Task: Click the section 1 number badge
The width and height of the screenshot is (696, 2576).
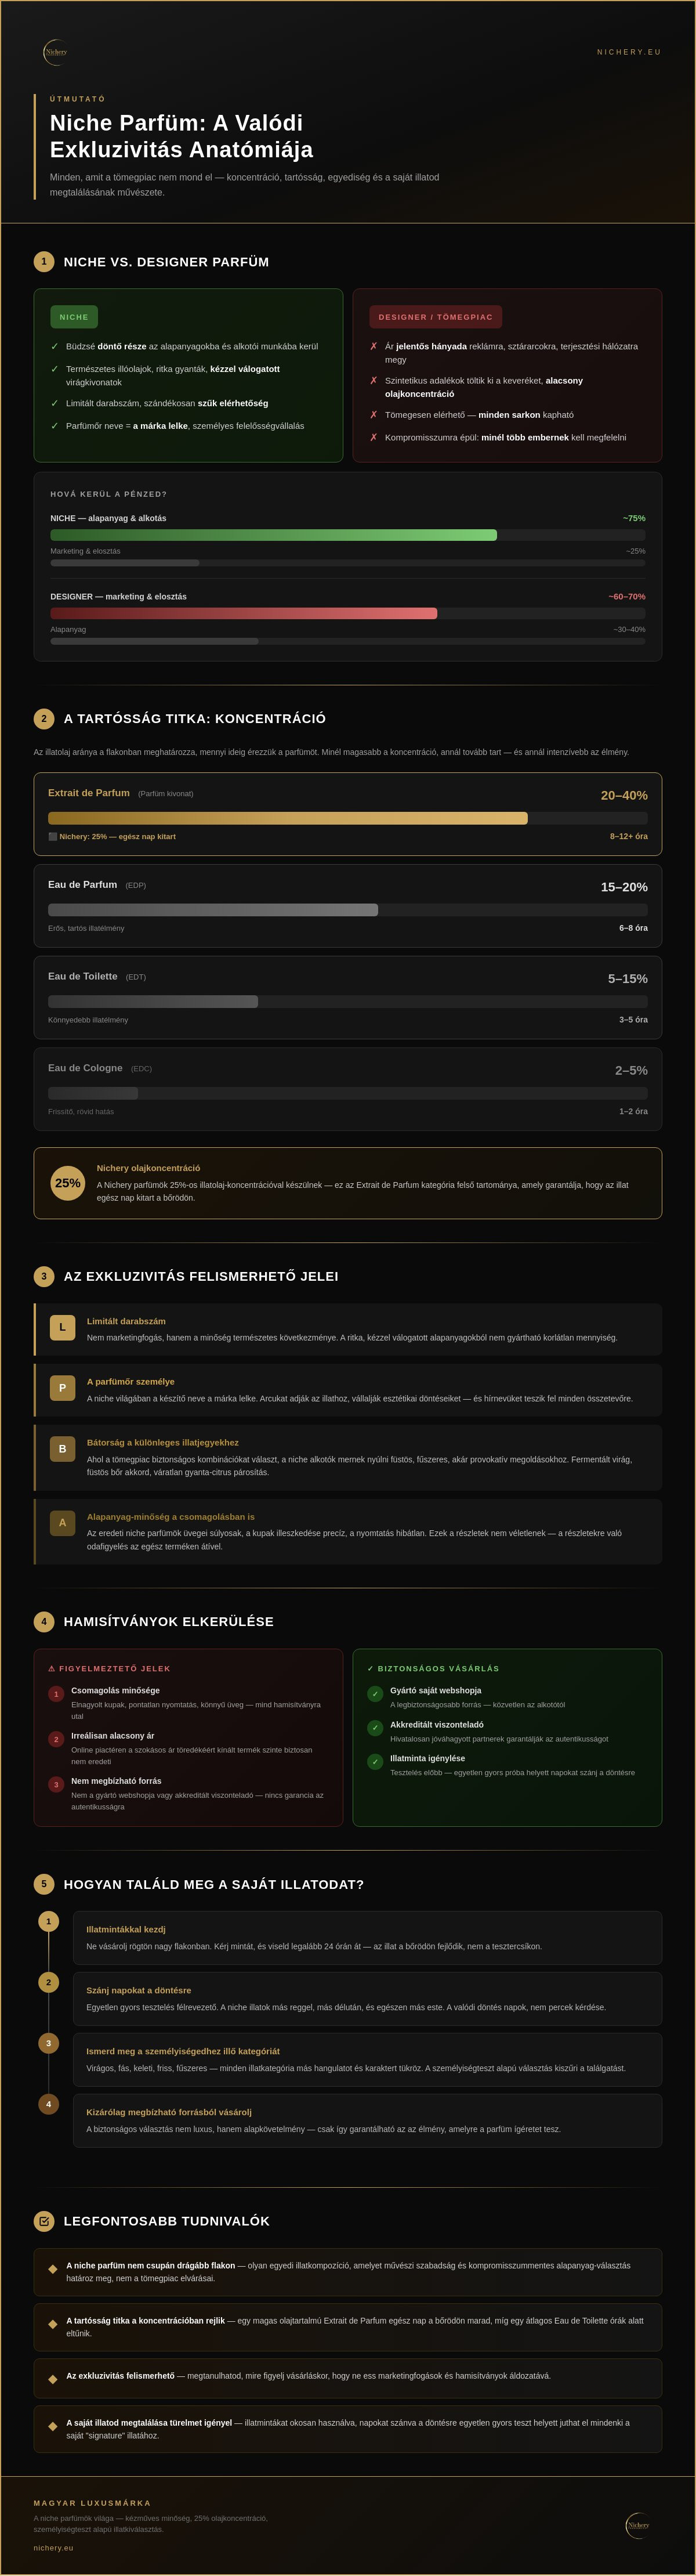Action: tap(44, 261)
